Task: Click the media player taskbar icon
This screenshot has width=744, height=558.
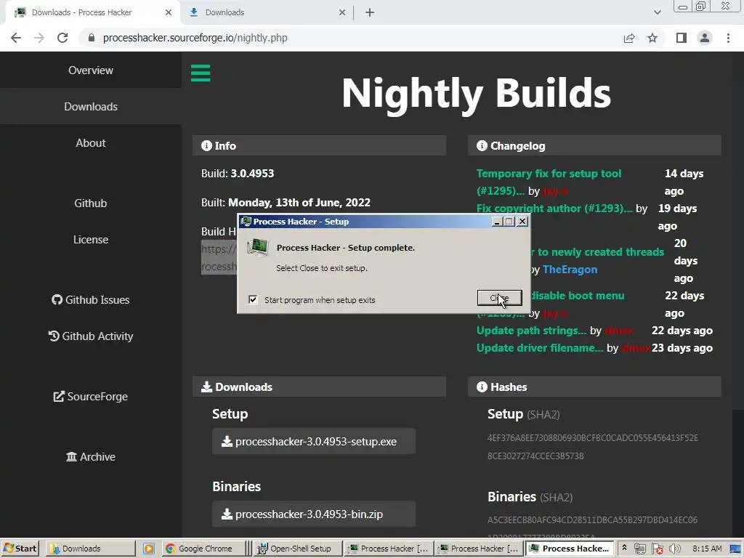Action: [x=148, y=549]
